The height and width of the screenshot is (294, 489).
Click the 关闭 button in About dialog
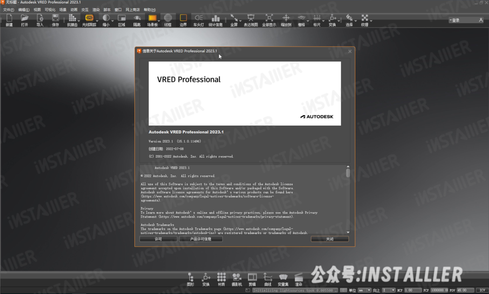pos(330,239)
